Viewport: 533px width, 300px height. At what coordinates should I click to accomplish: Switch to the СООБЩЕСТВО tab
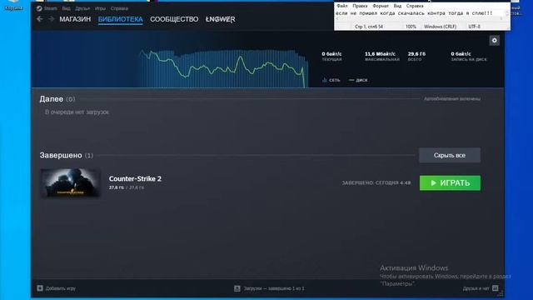[x=174, y=19]
